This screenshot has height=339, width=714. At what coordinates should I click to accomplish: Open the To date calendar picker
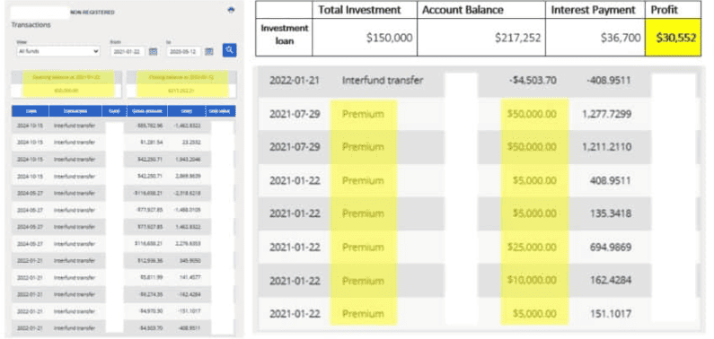click(209, 51)
